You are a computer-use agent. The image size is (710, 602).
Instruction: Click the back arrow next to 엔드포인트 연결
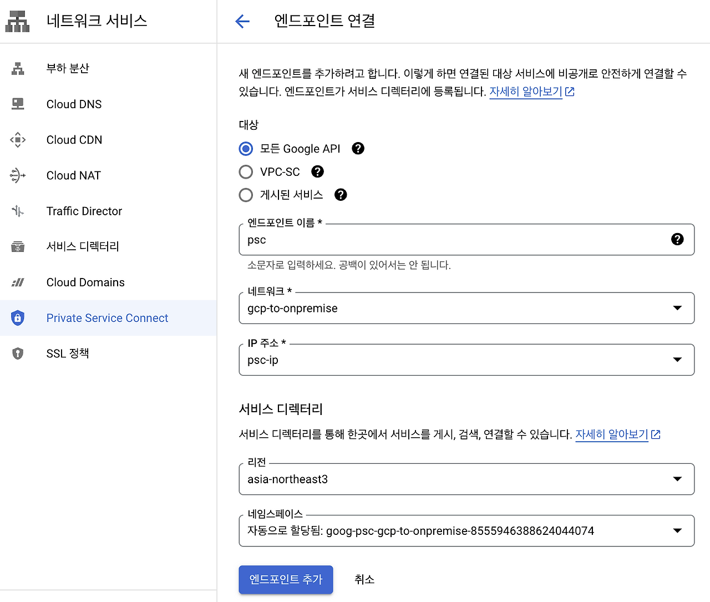[242, 21]
